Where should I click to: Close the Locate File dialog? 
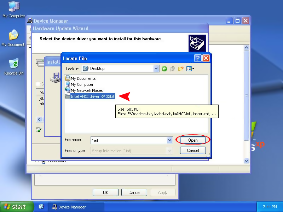coord(206,58)
